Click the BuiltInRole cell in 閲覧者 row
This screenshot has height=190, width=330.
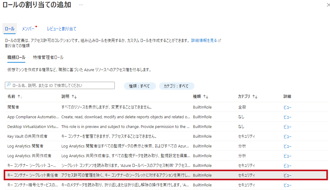202,107
